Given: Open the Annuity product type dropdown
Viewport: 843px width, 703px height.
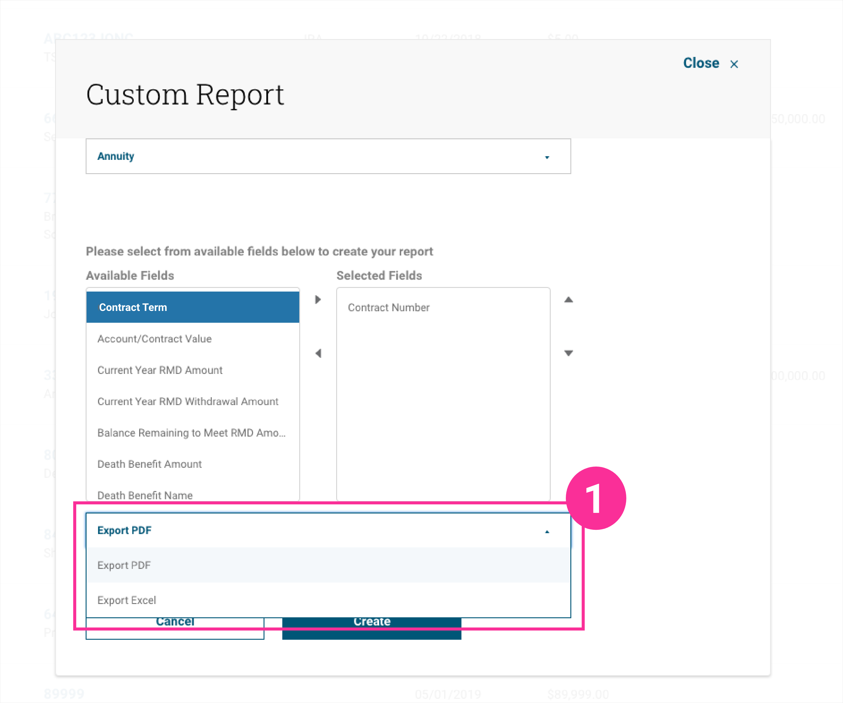Looking at the screenshot, I should (328, 156).
